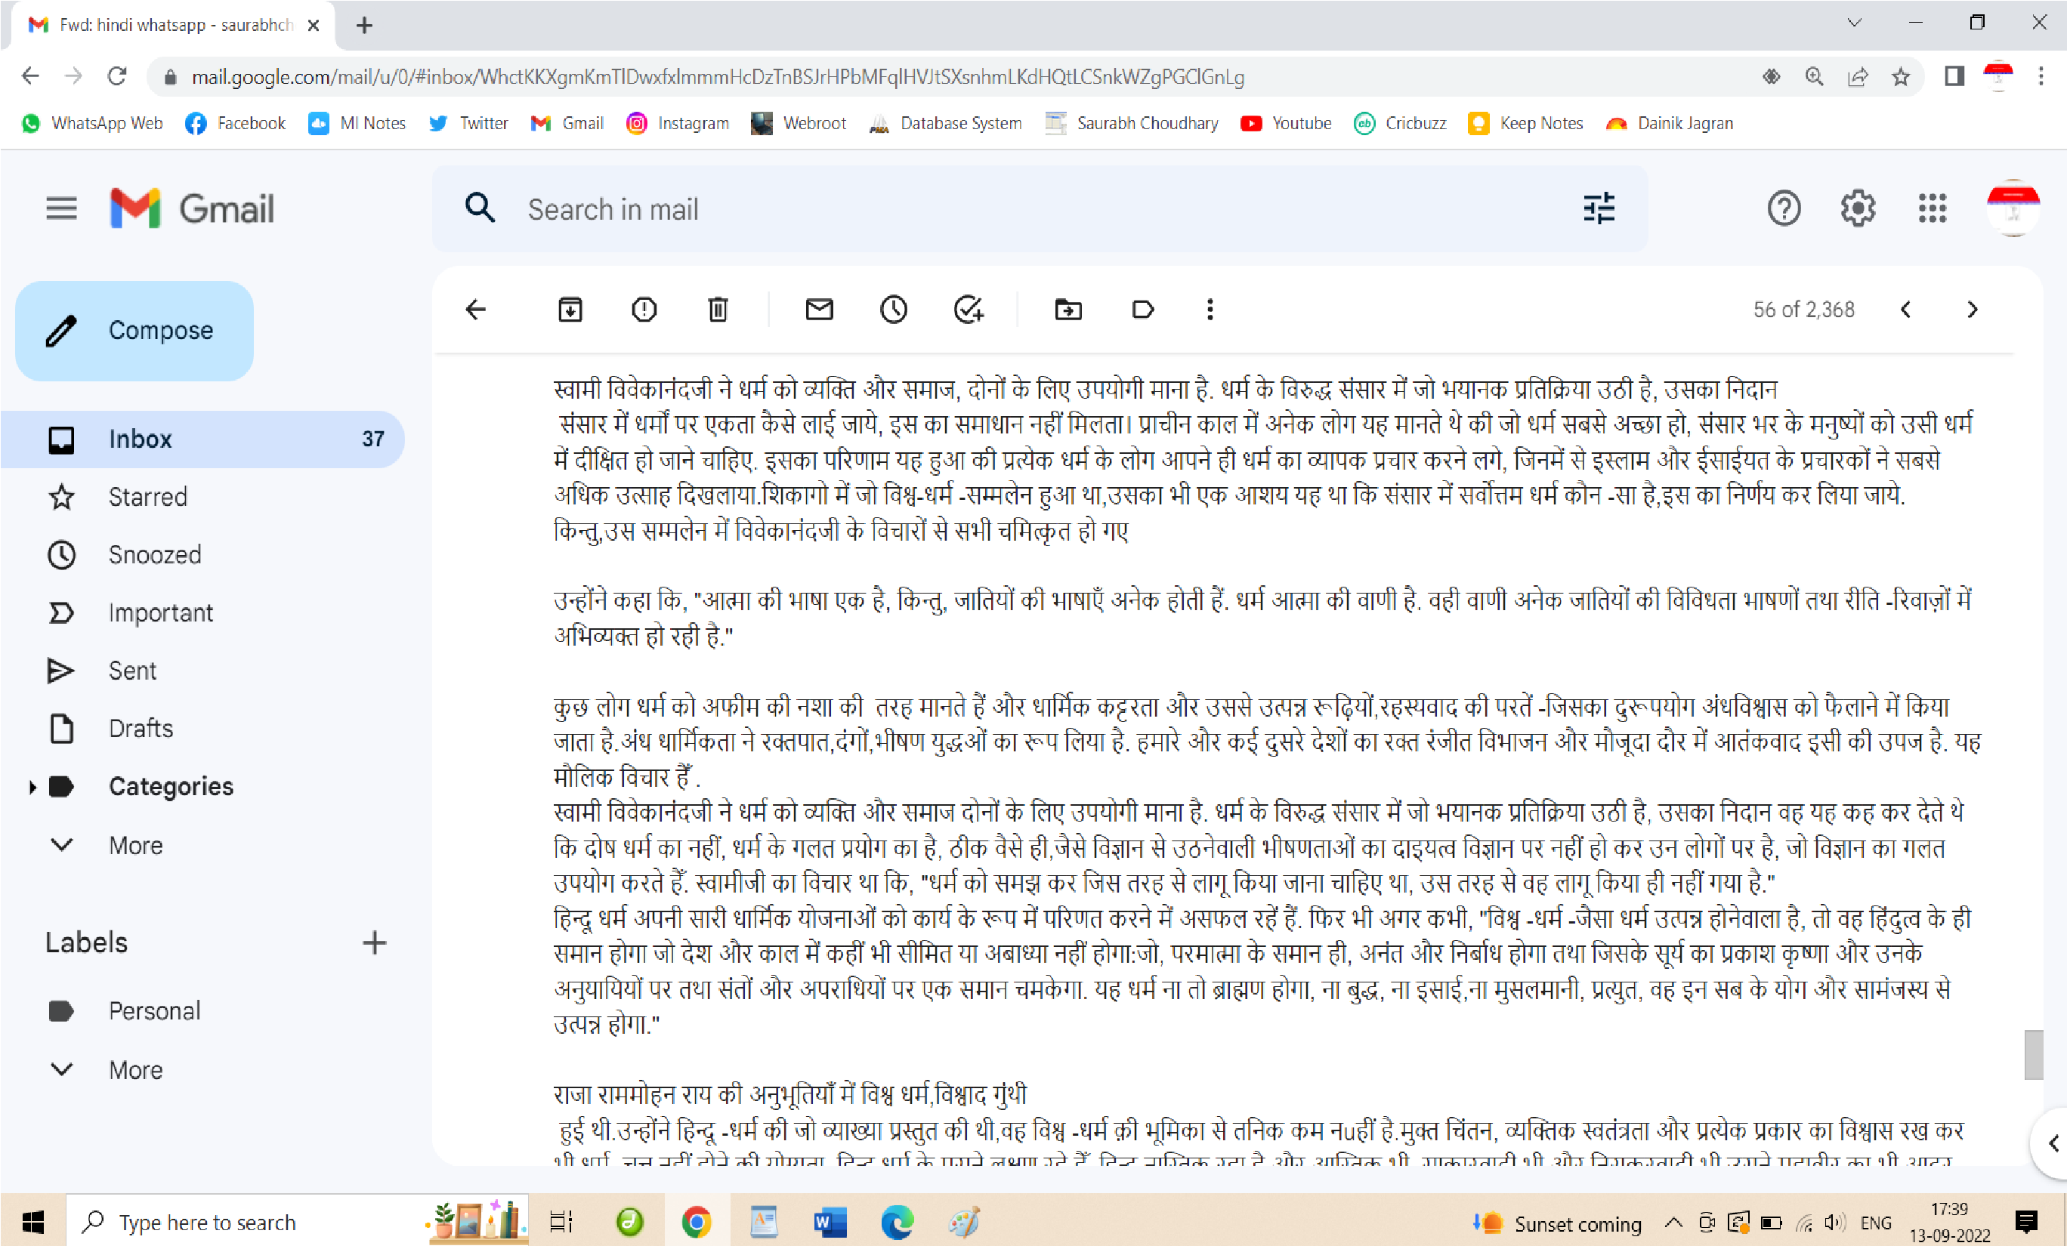
Task: Open Gmail Support help icon
Action: (x=1784, y=208)
